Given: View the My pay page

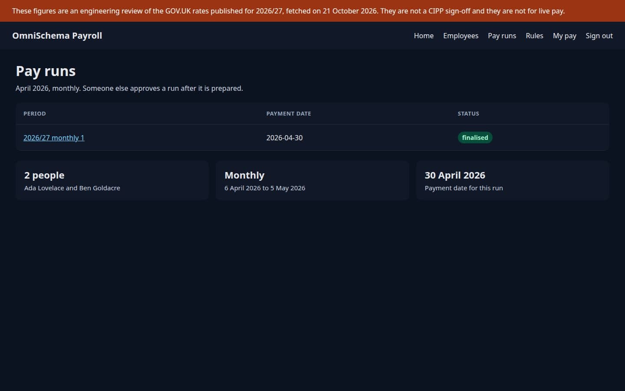Looking at the screenshot, I should tap(564, 36).
